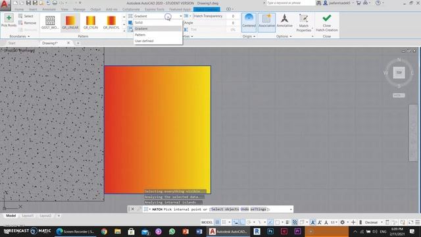Open the Home ribbon tab

(19, 9)
